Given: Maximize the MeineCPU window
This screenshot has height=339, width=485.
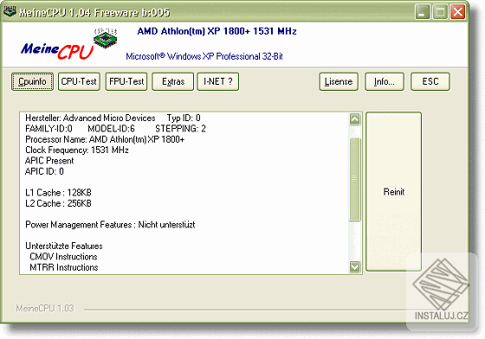Looking at the screenshot, I should (440, 12).
